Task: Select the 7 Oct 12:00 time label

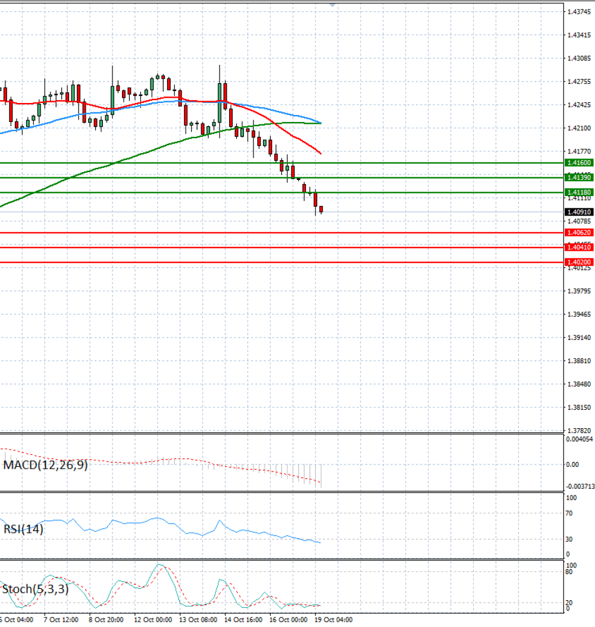Action: tap(61, 619)
